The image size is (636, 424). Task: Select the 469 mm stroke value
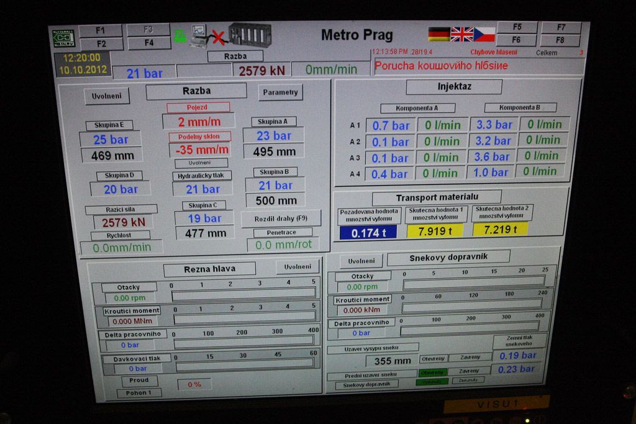pos(112,156)
